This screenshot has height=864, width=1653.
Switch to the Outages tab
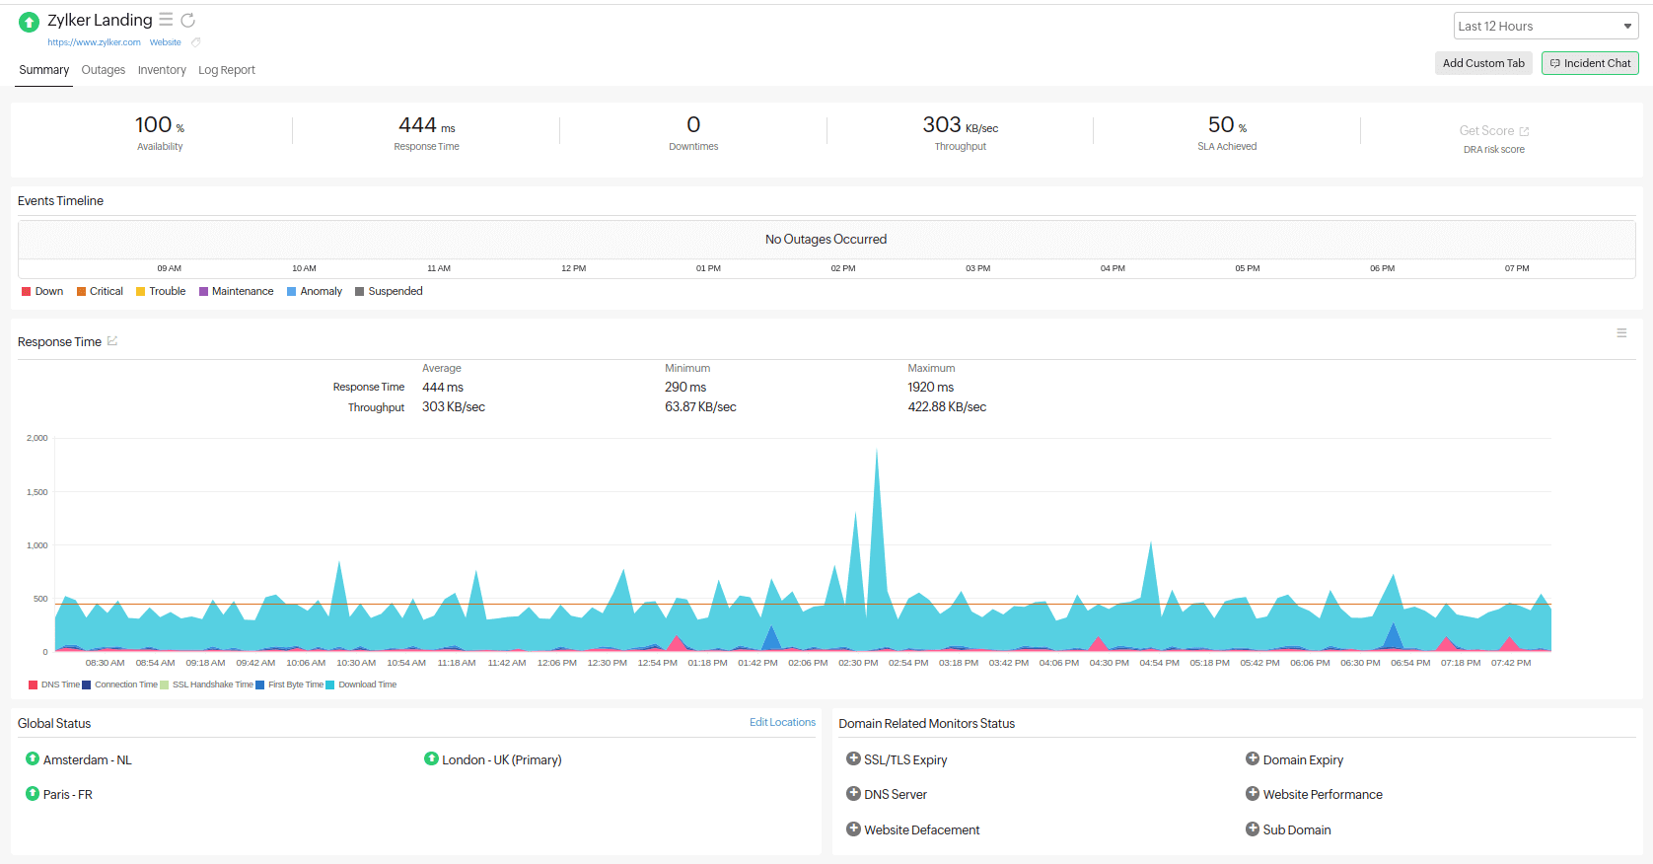104,70
